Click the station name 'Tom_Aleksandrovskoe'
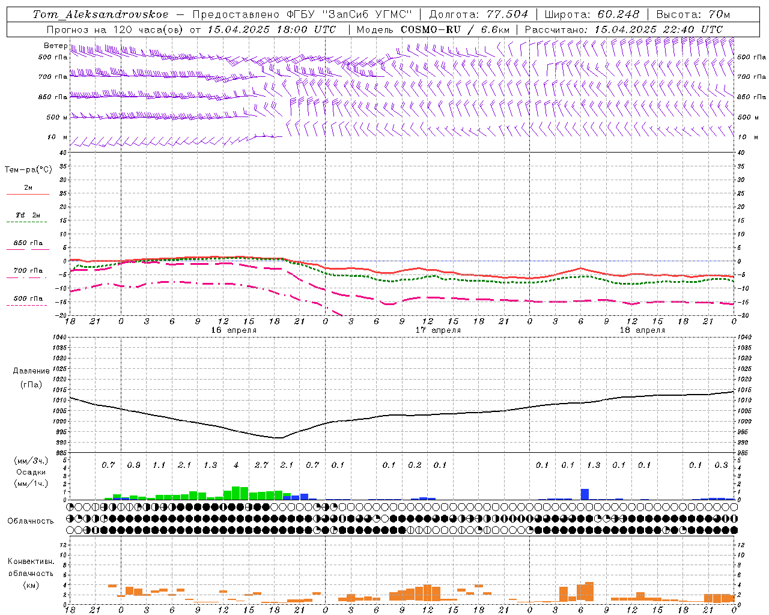The width and height of the screenshot is (769, 615). coord(101,14)
